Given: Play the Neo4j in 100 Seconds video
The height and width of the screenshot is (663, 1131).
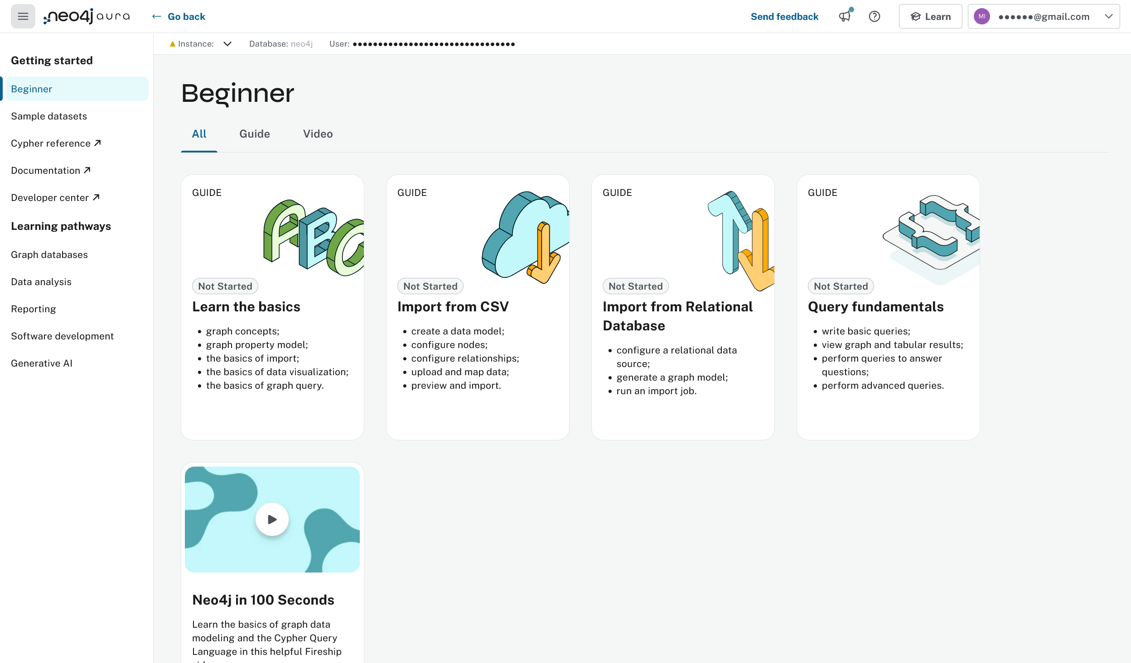Looking at the screenshot, I should pos(272,520).
